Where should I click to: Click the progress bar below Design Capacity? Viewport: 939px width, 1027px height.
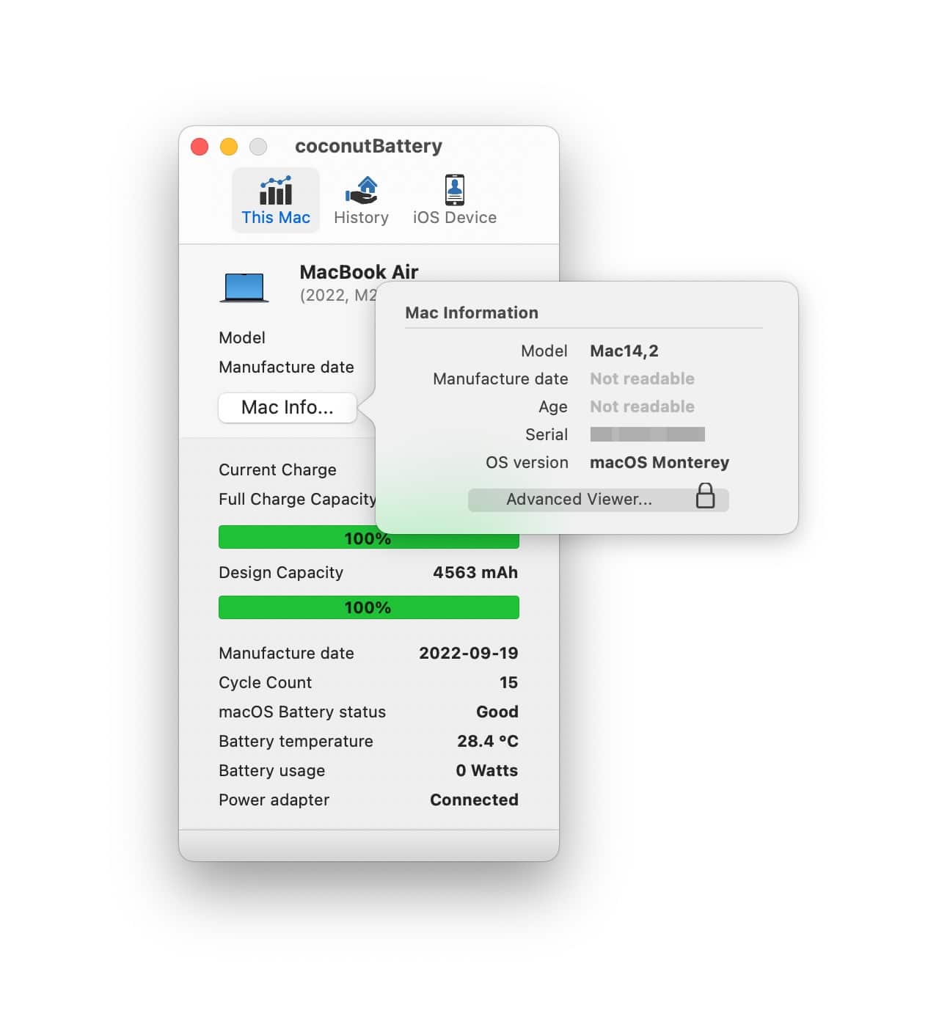tap(369, 607)
